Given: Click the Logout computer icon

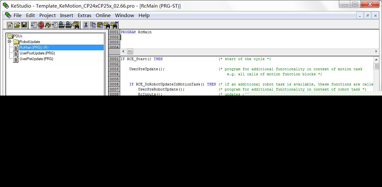Looking at the screenshot, I should (x=68, y=25).
